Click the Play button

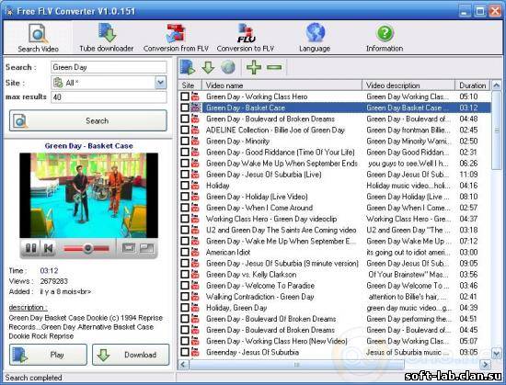[48, 355]
